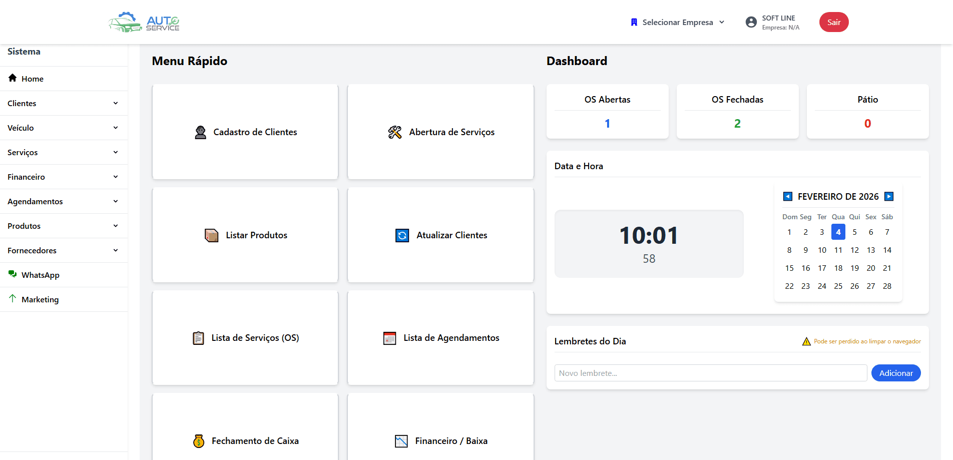Expand the Produtos sidebar menu

(x=64, y=226)
